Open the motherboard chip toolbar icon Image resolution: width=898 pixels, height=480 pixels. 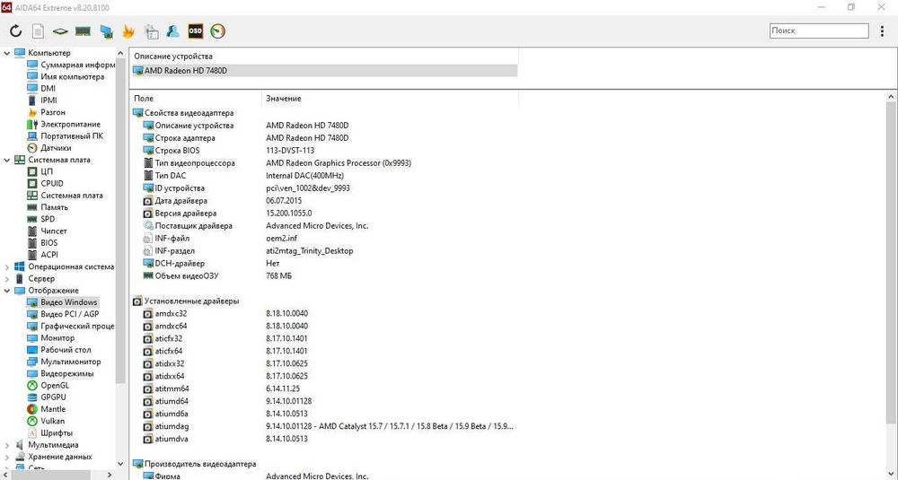[60, 31]
